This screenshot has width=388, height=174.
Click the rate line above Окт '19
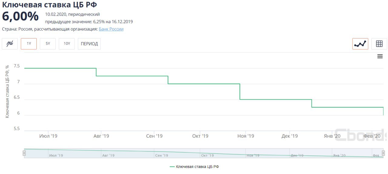[x=200, y=84]
